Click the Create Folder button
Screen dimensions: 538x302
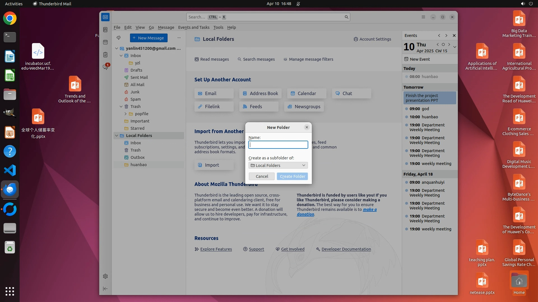pos(292,176)
